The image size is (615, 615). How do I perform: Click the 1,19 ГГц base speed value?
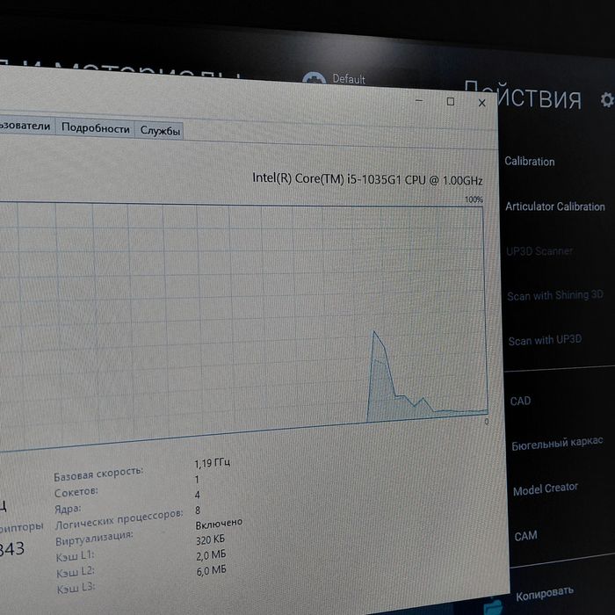pos(213,463)
